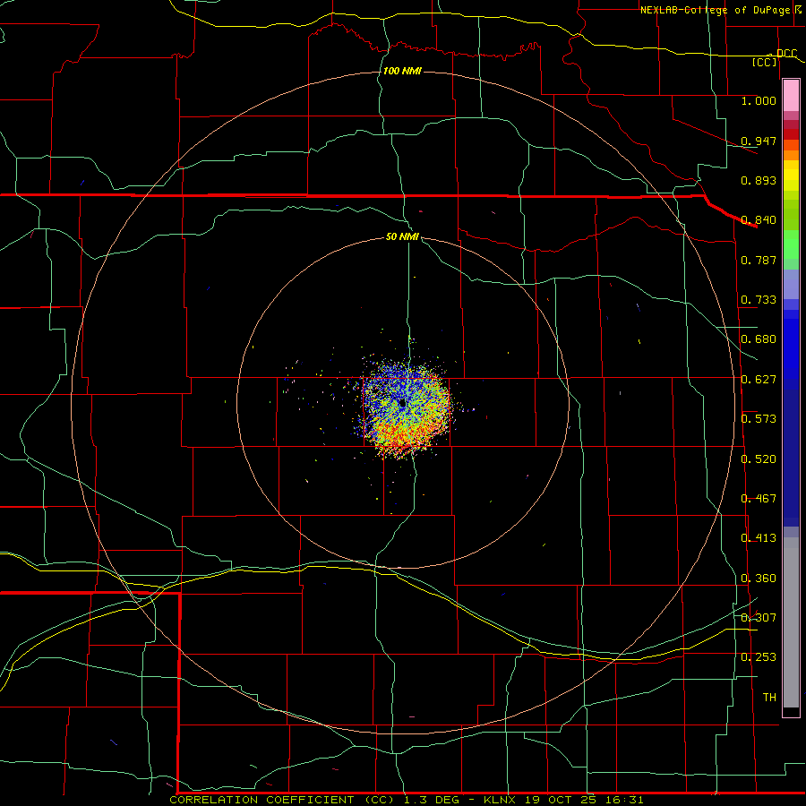This screenshot has height=806, width=806.
Task: Click the 19 OCT 25 16:31 timestamp
Action: [x=584, y=800]
